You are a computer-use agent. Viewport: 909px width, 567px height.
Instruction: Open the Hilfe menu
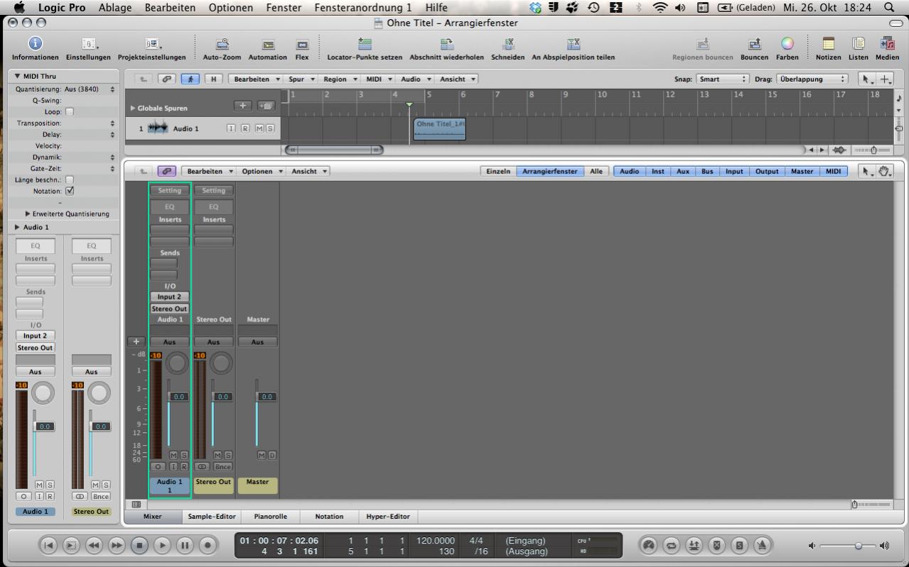point(436,8)
